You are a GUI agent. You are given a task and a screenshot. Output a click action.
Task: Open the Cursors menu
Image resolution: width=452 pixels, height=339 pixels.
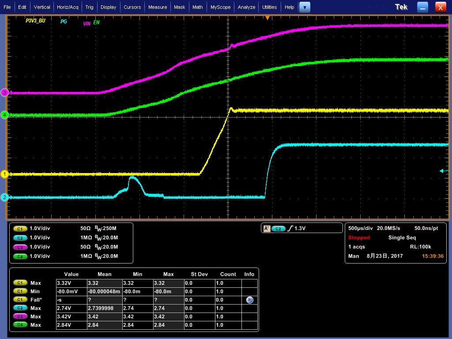132,7
